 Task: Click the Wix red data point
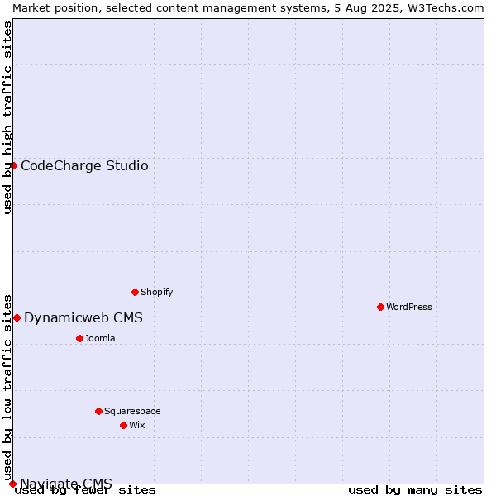pyautogui.click(x=124, y=425)
